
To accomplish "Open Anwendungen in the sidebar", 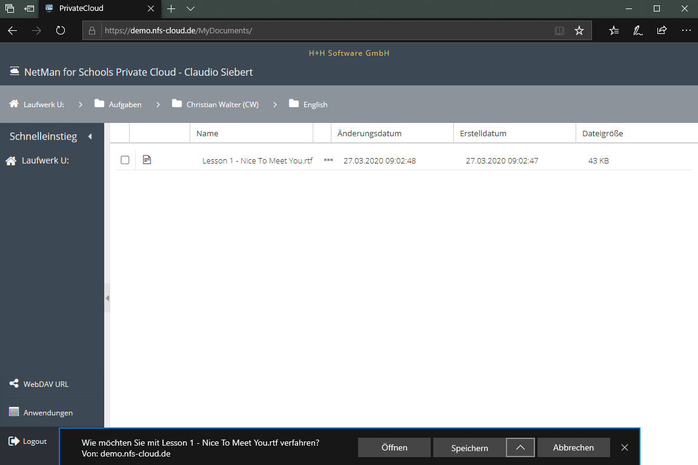I will (x=48, y=413).
